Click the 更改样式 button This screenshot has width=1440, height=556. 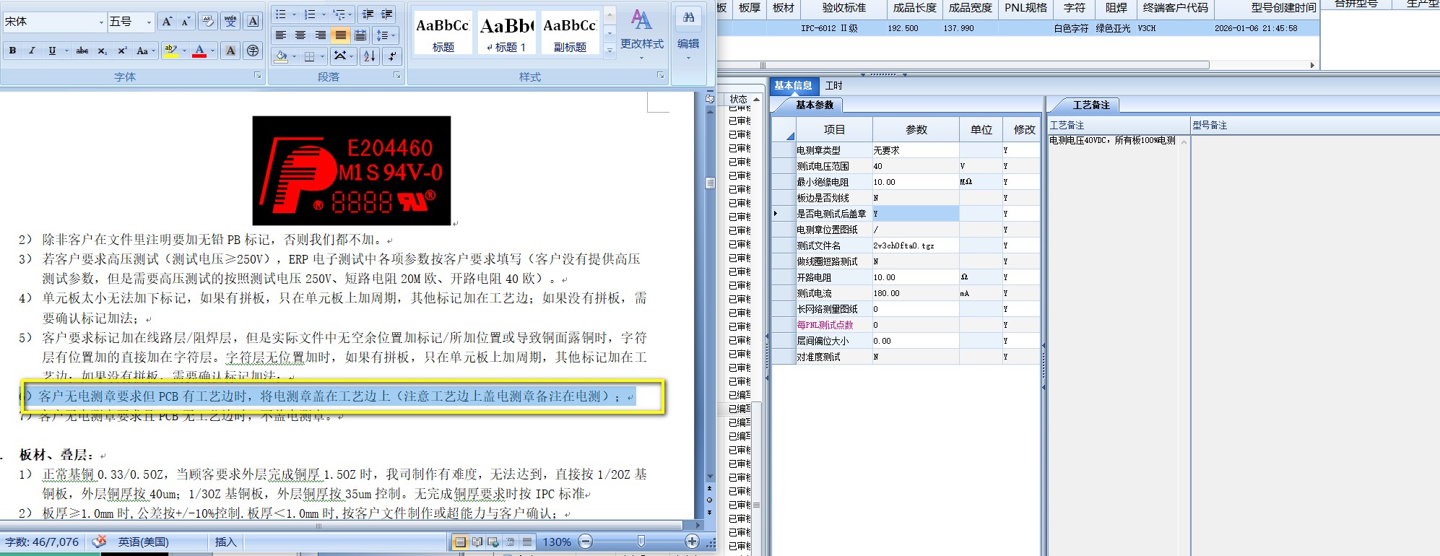[x=641, y=33]
